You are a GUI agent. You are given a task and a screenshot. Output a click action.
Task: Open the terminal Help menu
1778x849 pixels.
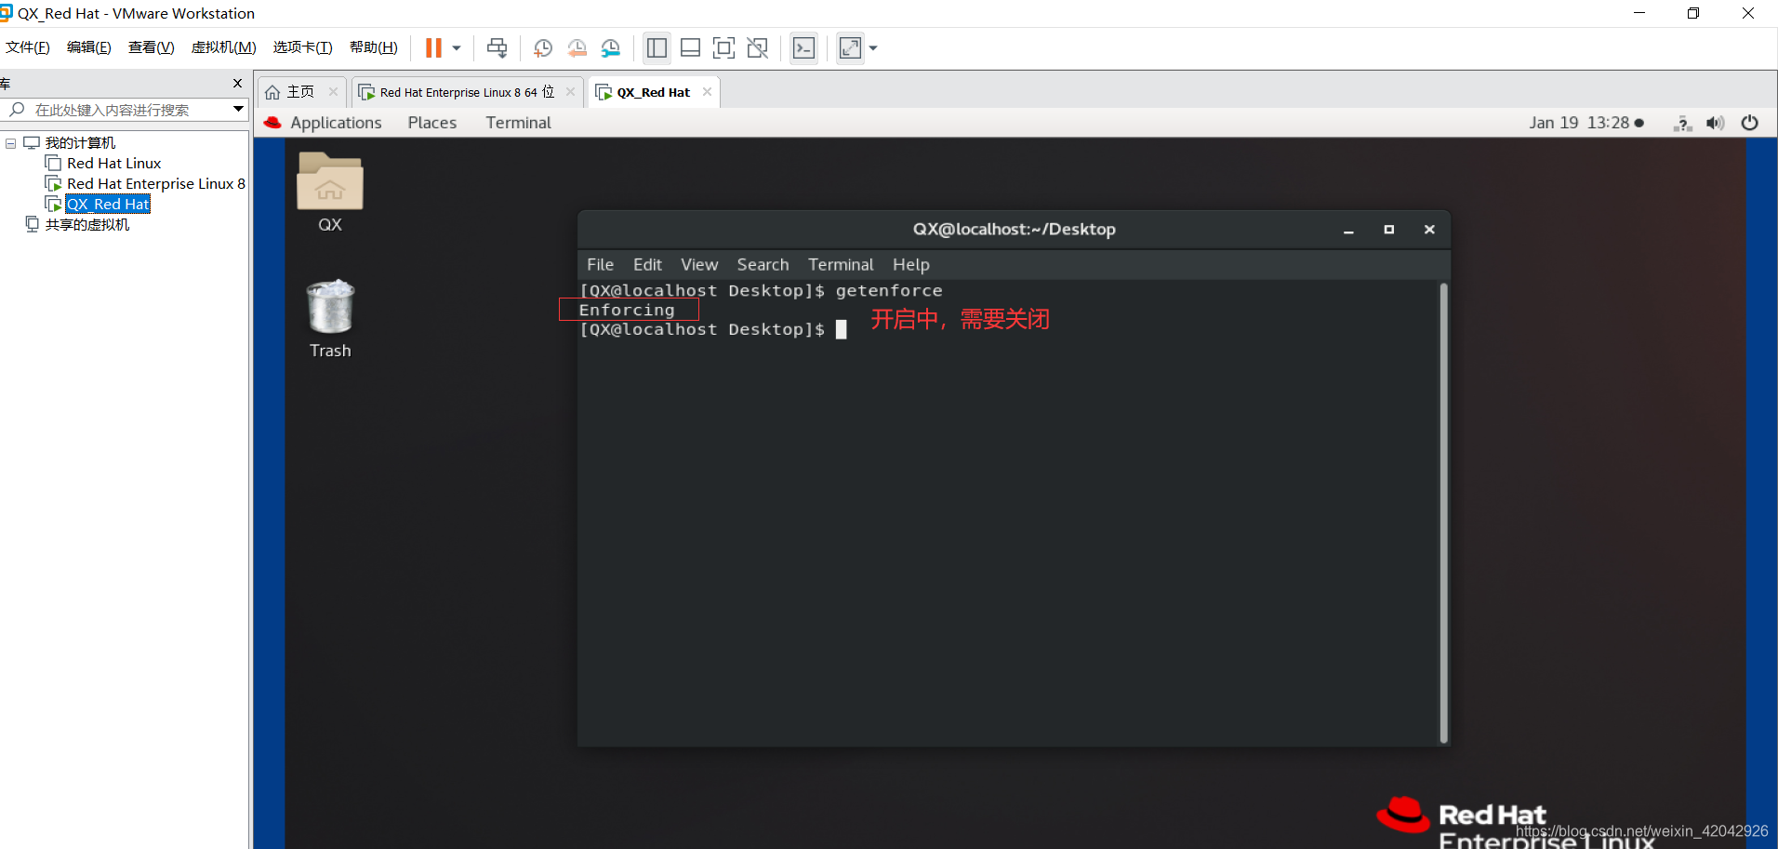coord(911,265)
